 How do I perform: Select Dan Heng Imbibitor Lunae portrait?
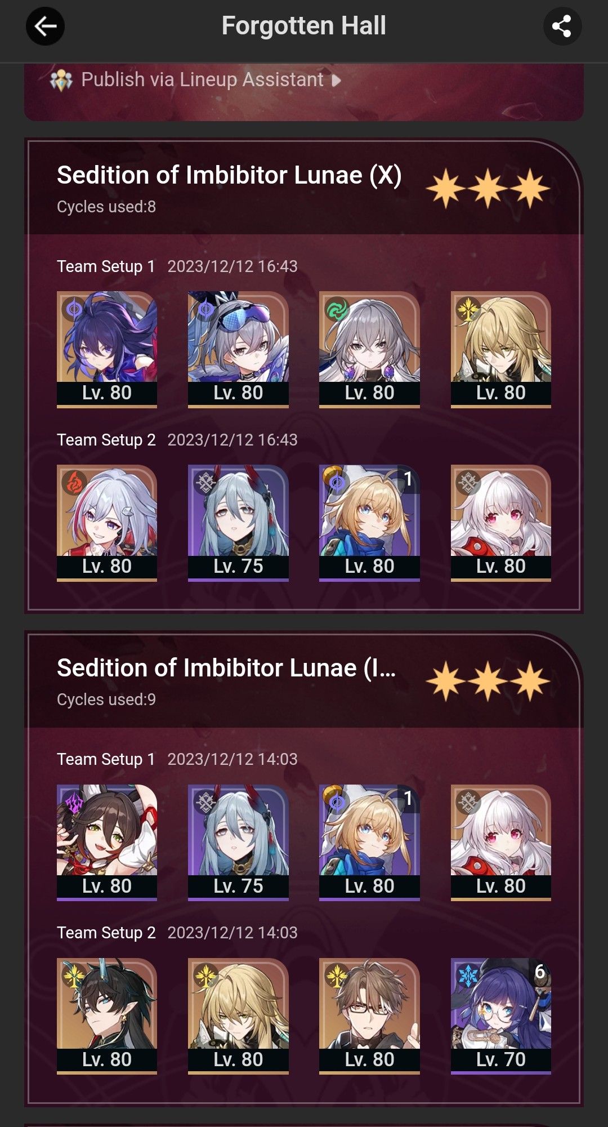107,1015
